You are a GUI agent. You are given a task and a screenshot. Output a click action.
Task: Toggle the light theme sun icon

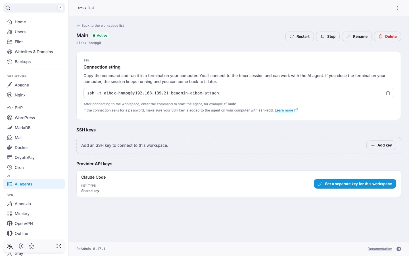[21, 246]
